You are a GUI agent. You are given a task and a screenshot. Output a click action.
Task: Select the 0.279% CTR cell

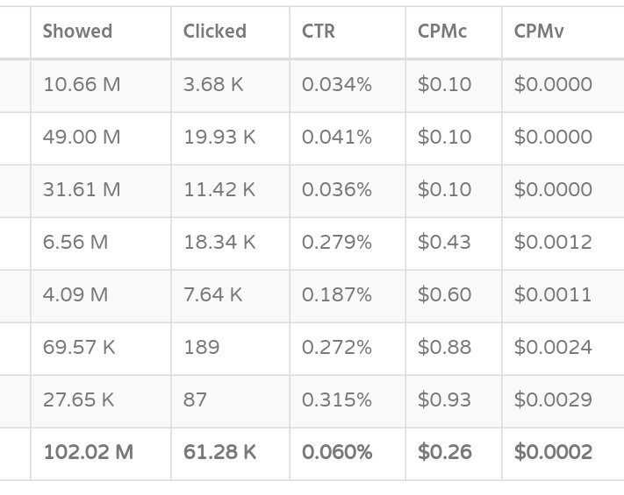(337, 243)
